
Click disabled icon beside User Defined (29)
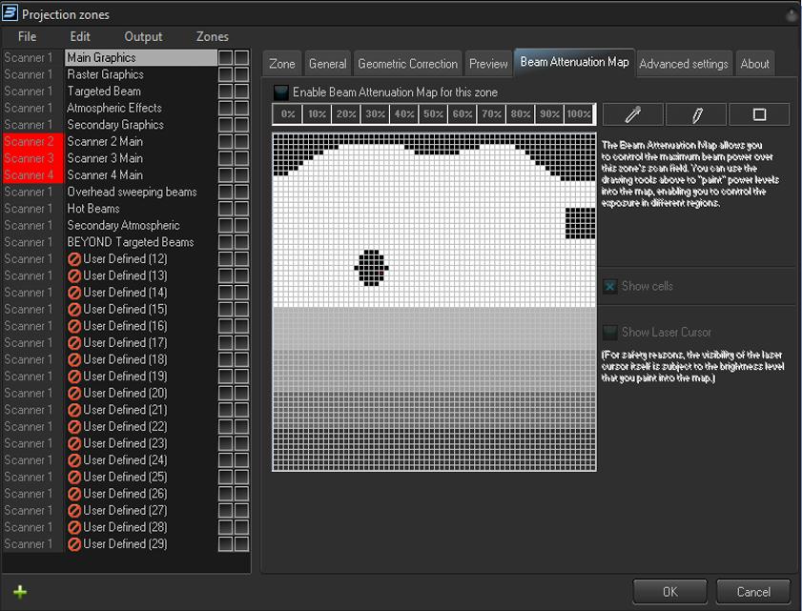[74, 543]
